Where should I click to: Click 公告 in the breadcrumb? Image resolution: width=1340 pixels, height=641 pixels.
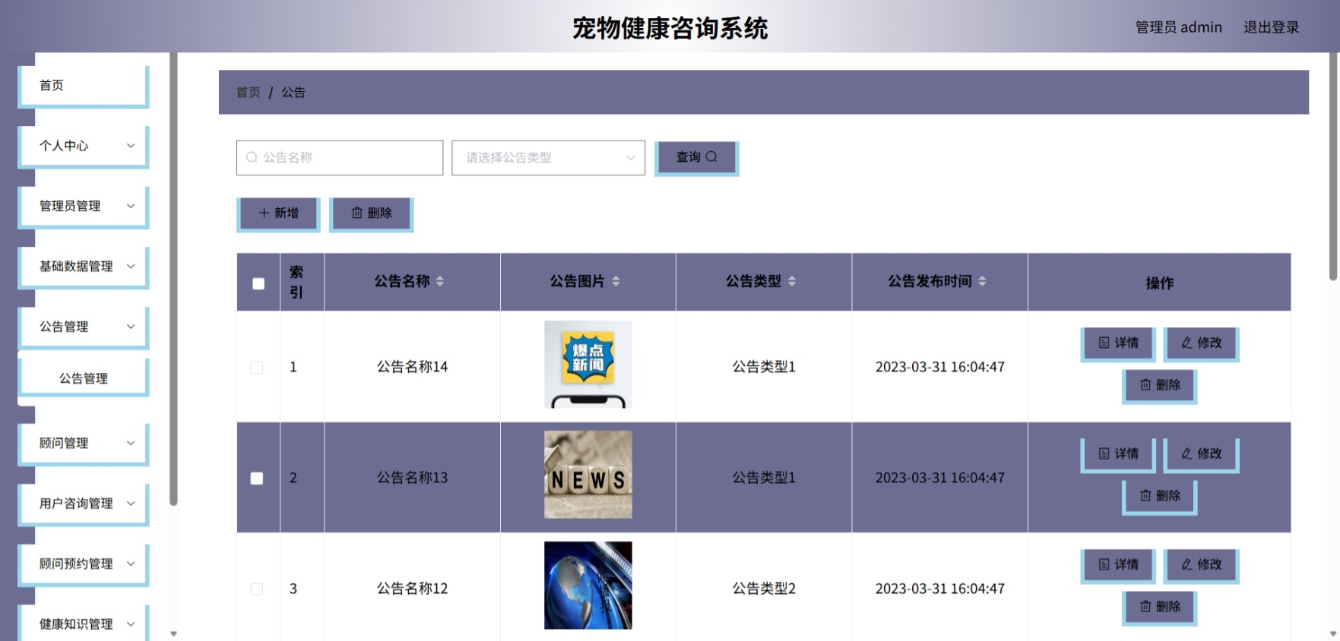[x=293, y=92]
